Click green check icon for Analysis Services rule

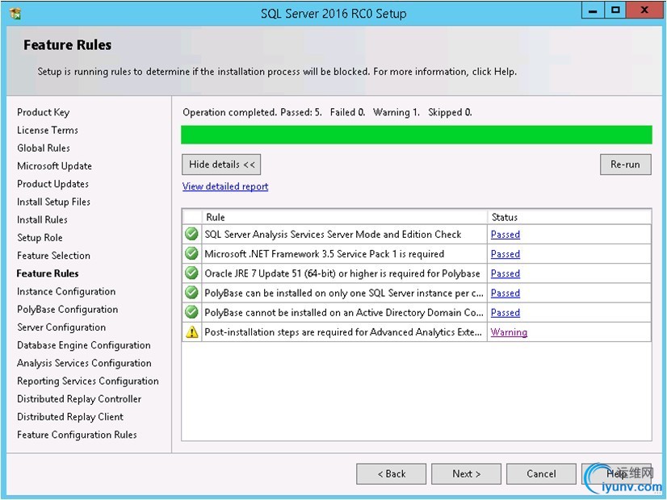pyautogui.click(x=192, y=234)
